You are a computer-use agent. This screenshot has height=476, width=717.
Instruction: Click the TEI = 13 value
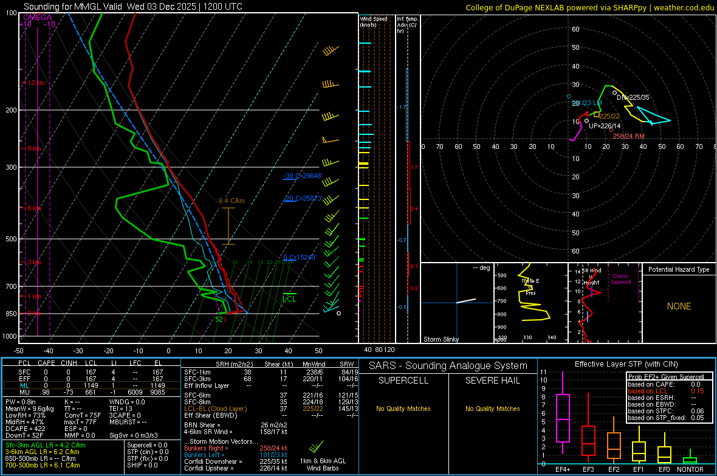tap(121, 409)
